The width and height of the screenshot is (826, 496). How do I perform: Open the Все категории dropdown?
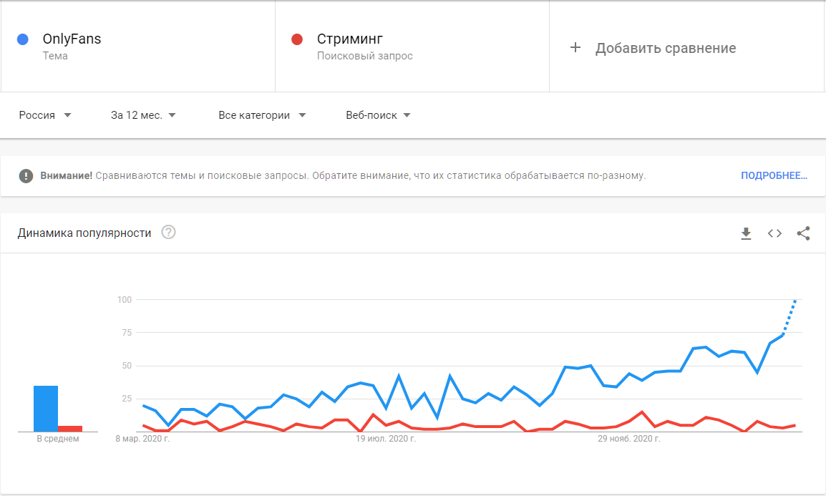262,115
